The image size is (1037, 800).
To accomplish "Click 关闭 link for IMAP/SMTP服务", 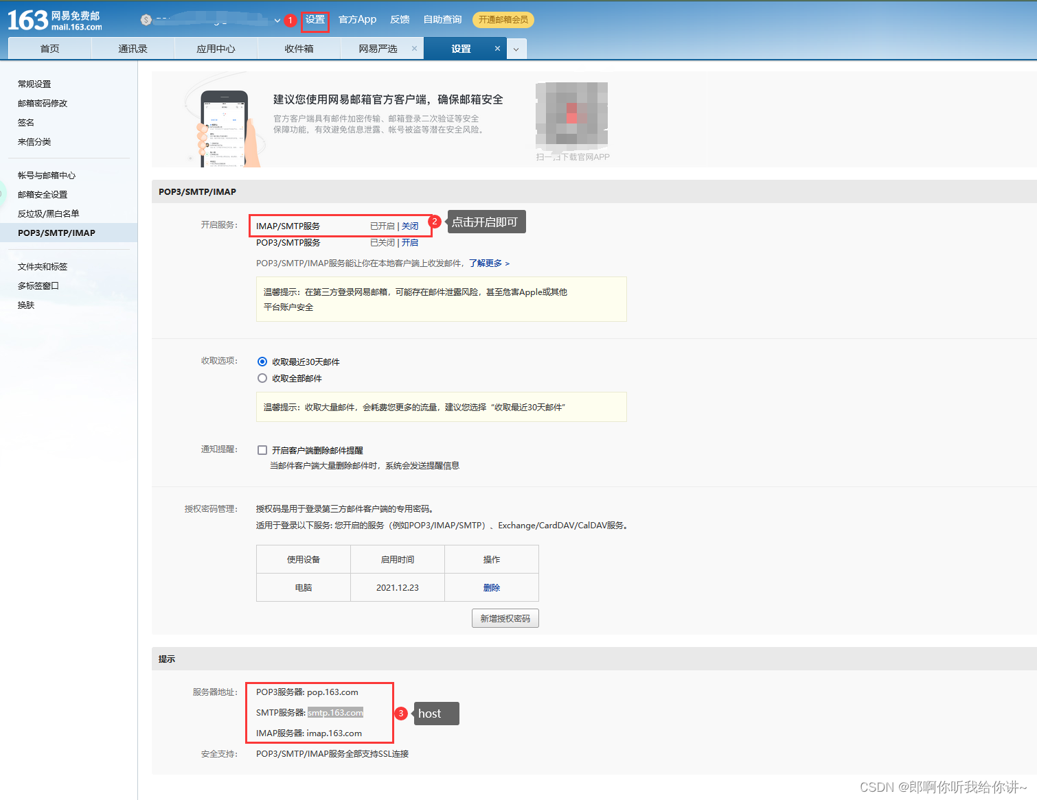I will pos(410,226).
